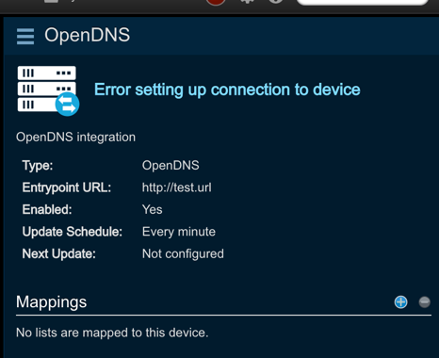The width and height of the screenshot is (439, 358).
Task: Click the OpenDNS integration description text
Action: [x=75, y=138]
